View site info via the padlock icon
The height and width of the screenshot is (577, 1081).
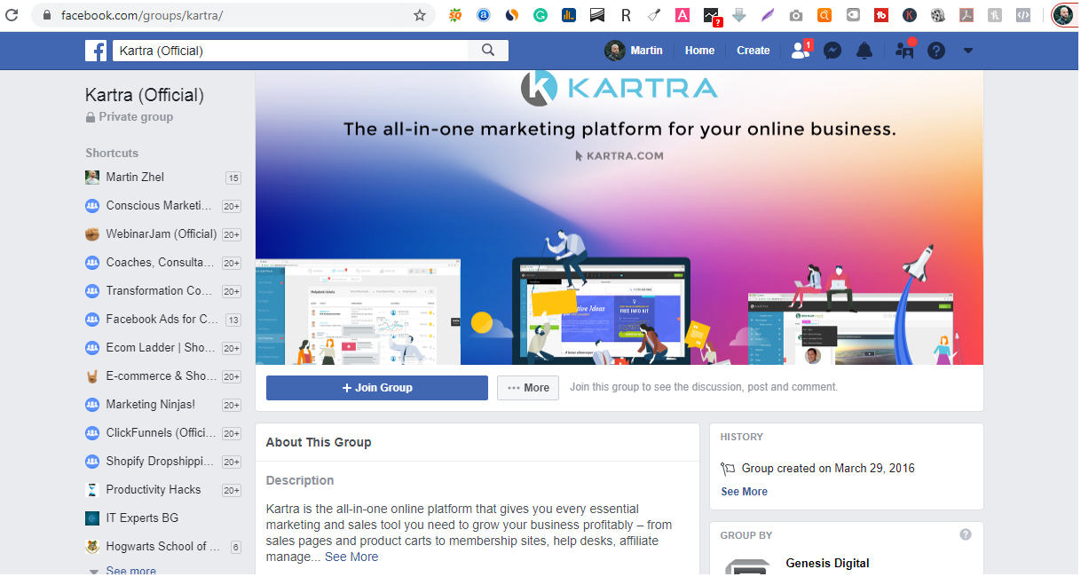pyautogui.click(x=46, y=15)
